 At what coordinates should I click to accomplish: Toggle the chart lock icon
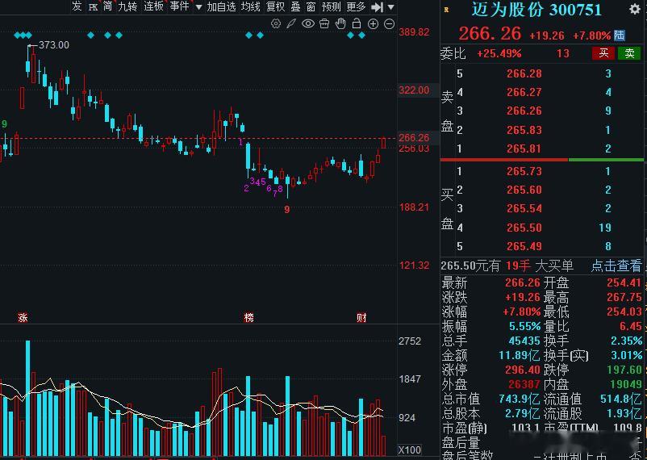(357, 23)
